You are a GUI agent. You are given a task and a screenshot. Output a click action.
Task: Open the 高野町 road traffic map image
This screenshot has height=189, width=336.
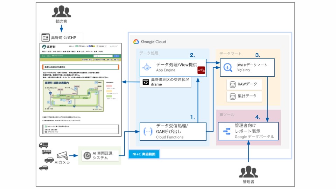coord(73,96)
